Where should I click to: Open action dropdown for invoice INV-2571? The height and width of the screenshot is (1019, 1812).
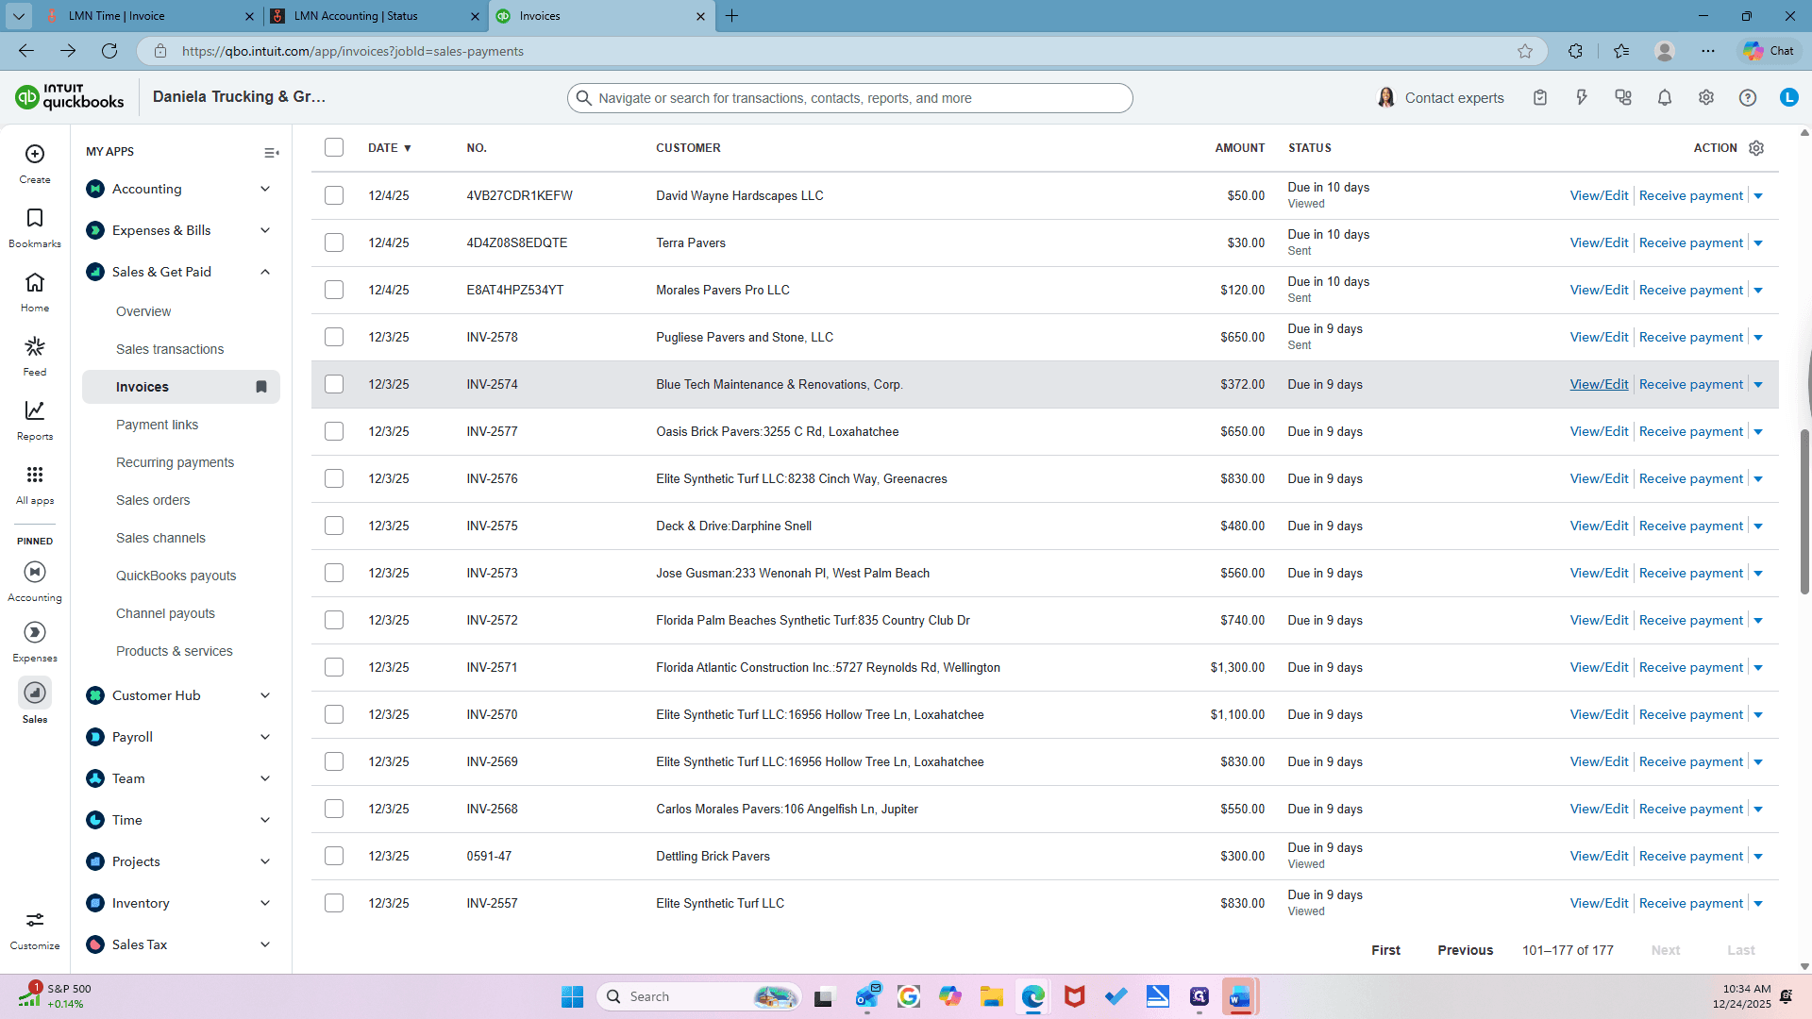(1758, 668)
